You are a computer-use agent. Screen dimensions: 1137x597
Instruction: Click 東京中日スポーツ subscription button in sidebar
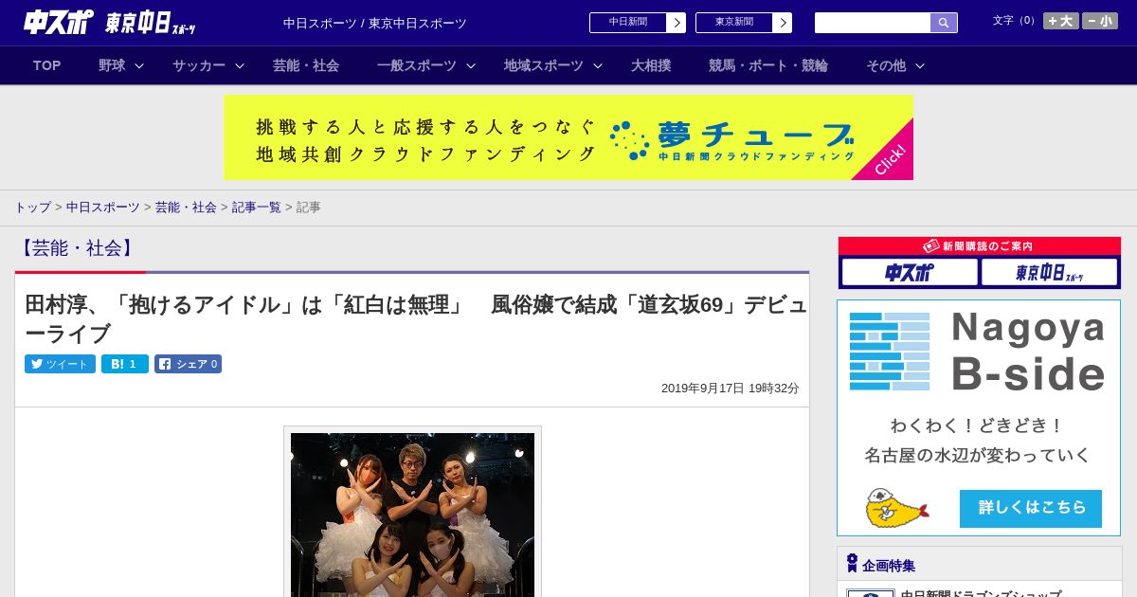click(x=1049, y=272)
